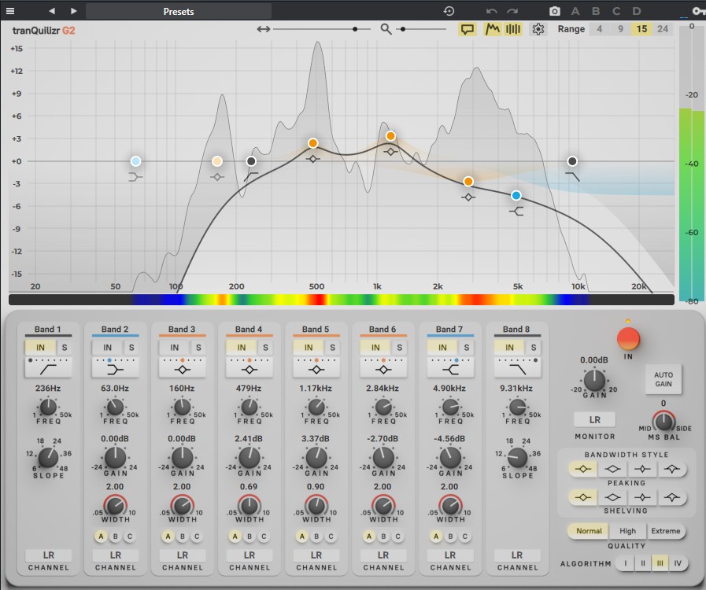
Task: Select Band 3 peaking filter shape button
Action: [182, 370]
